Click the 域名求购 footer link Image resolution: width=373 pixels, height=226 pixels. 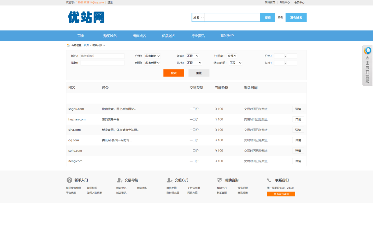click(142, 188)
